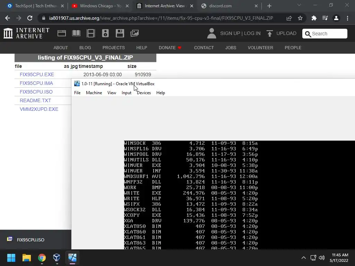This screenshot has width=355, height=266.
Task: Open a new browser tab
Action: (269, 6)
